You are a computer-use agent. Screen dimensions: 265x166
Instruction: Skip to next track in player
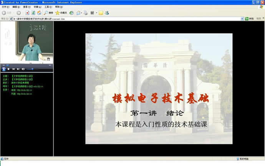[x=18, y=69]
